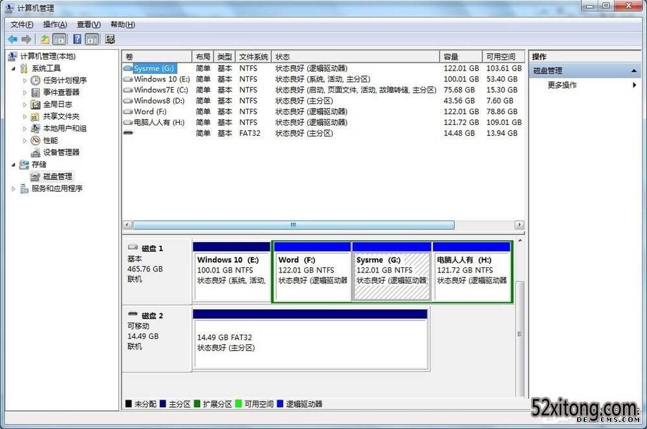The width and height of the screenshot is (647, 429).
Task: Click the horizontal scrollbar thumb in volume list
Action: (293, 225)
